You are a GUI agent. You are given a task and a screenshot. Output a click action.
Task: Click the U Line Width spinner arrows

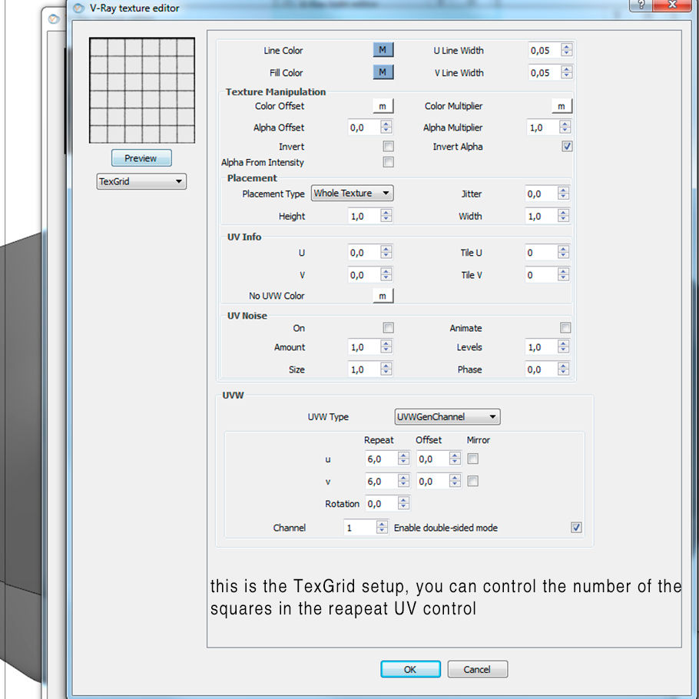tap(567, 50)
